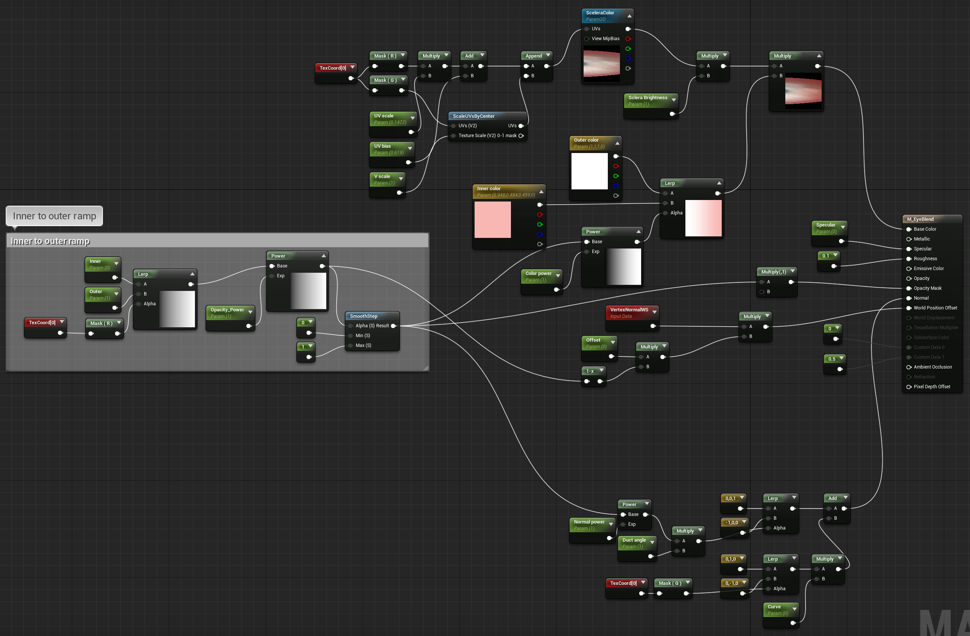Collapse the Outer color node preview
This screenshot has width=970, height=636.
(x=617, y=143)
